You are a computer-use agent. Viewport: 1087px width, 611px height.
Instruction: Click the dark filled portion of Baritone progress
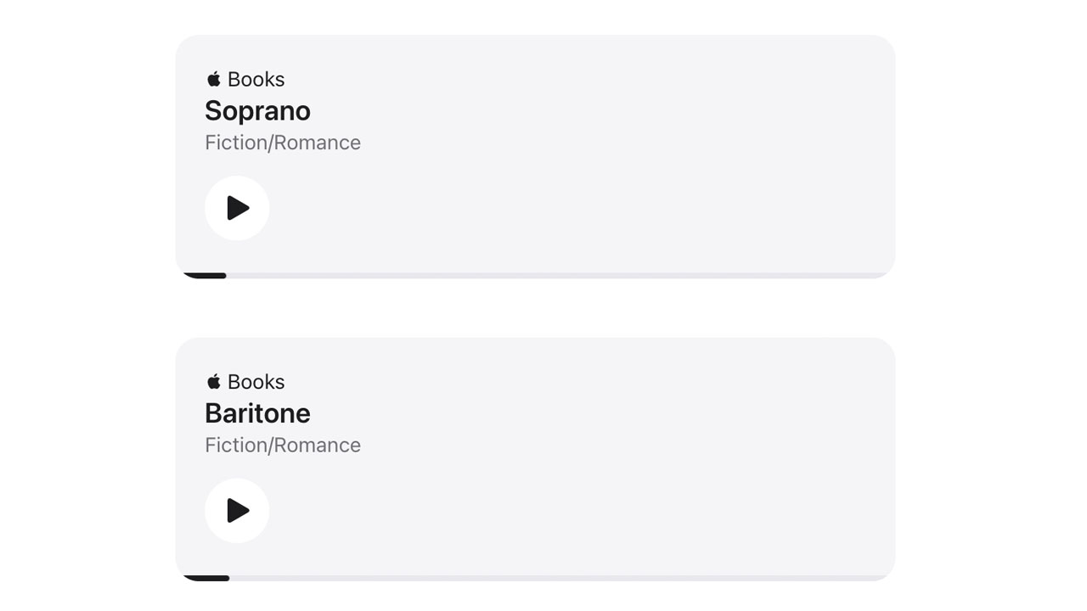click(206, 578)
